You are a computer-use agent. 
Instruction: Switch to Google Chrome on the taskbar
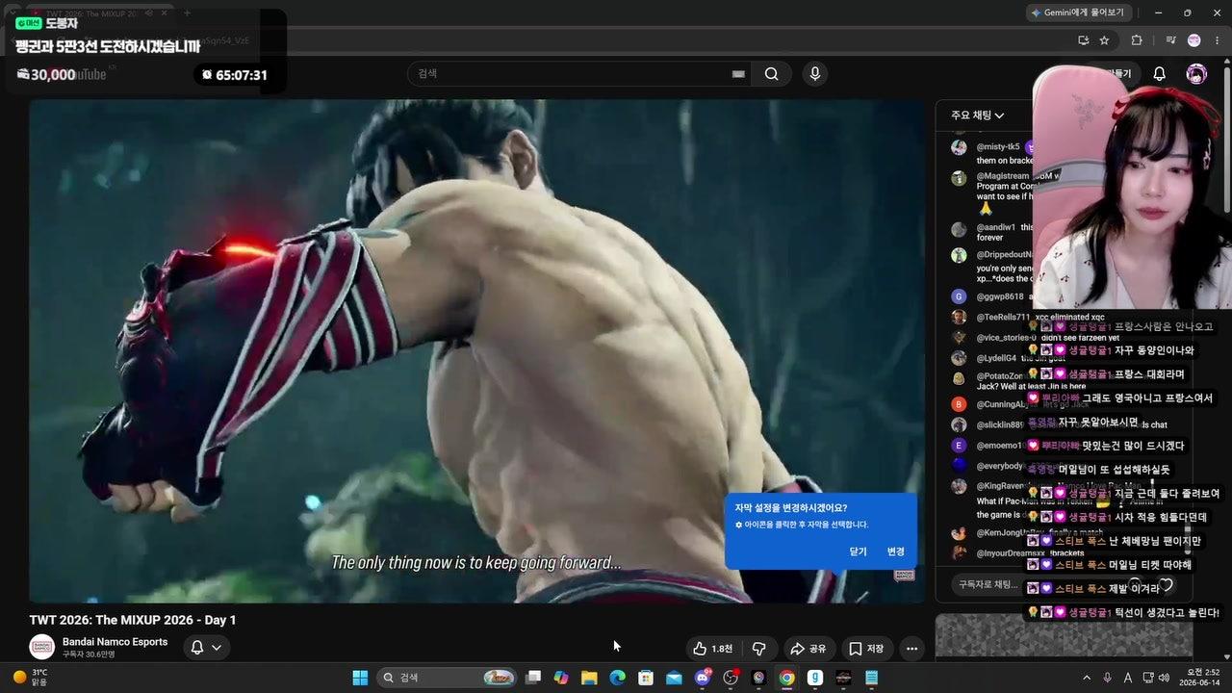tap(786, 678)
